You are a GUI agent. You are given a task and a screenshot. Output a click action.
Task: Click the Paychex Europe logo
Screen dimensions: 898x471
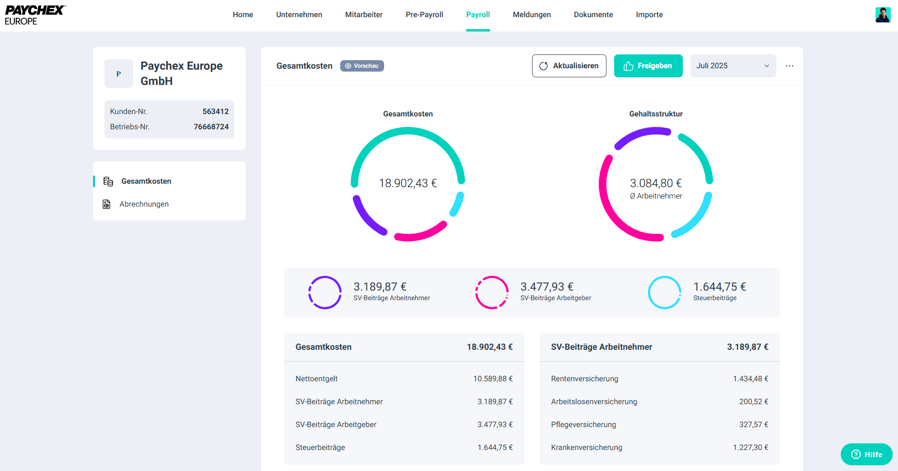click(x=35, y=15)
